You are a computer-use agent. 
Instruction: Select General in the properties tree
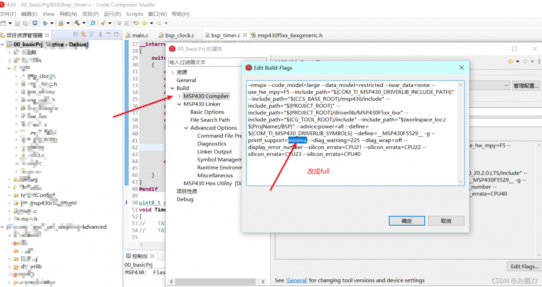(x=186, y=80)
